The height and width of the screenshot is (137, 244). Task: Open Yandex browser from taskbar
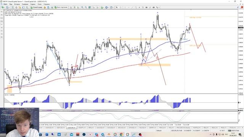pos(90,134)
